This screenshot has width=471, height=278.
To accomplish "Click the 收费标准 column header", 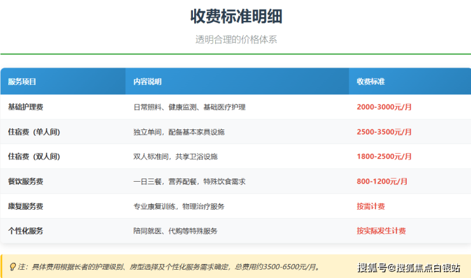I will coord(370,82).
